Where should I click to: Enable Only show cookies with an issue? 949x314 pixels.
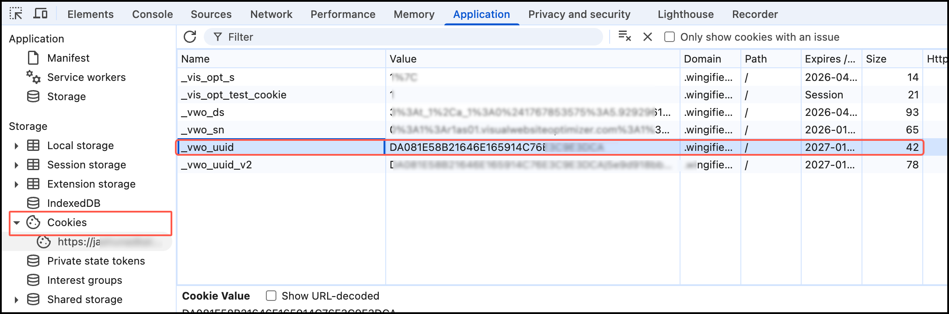point(670,37)
